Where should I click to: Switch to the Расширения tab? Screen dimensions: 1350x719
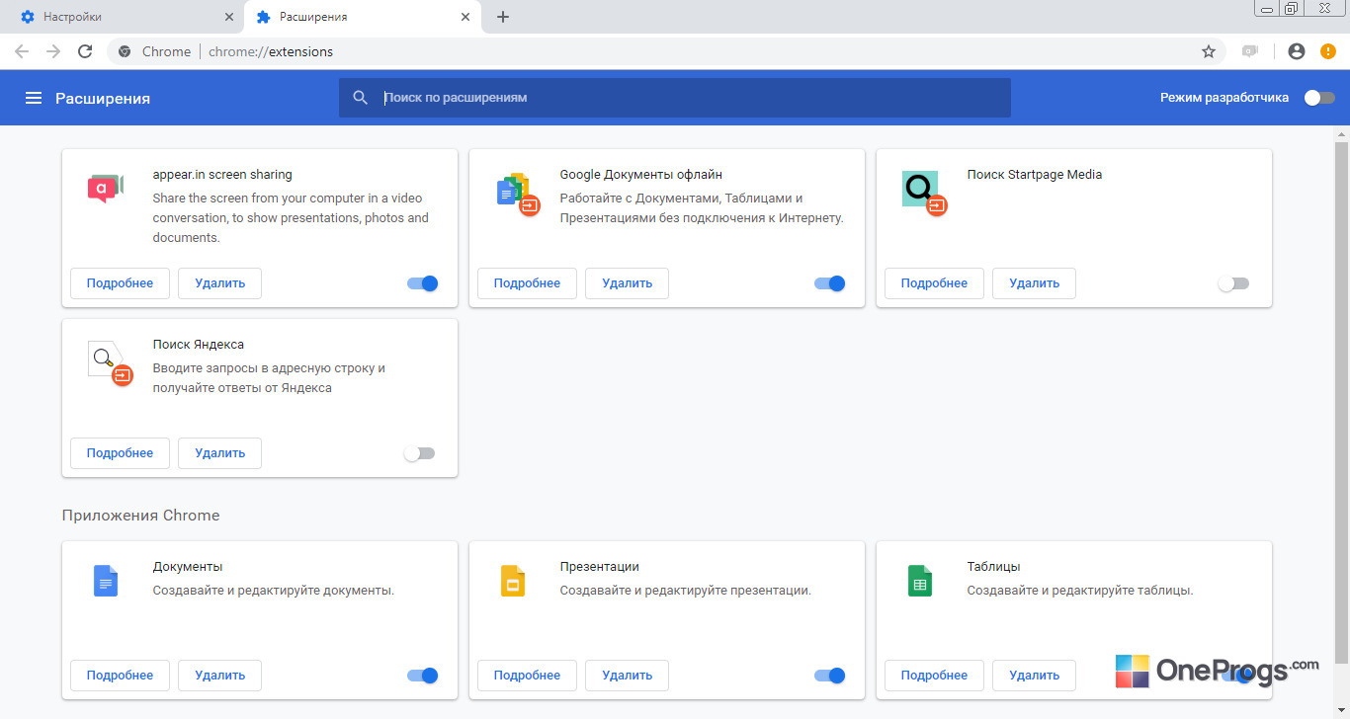click(361, 17)
